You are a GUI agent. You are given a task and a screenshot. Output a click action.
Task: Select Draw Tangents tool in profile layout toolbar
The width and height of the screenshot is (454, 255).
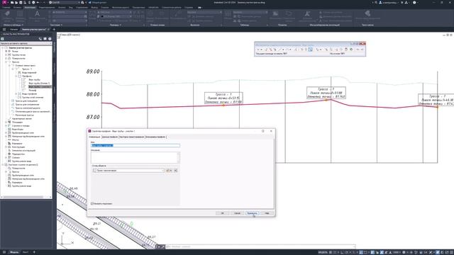(258, 50)
